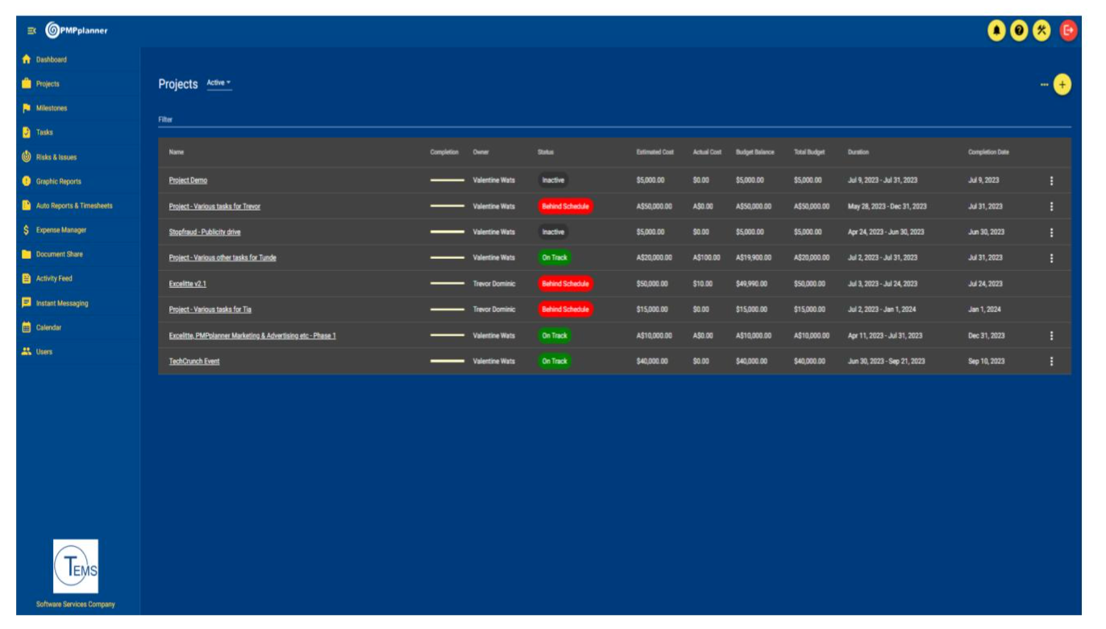Open the Active projects filter dropdown
1106x629 pixels.
(218, 83)
